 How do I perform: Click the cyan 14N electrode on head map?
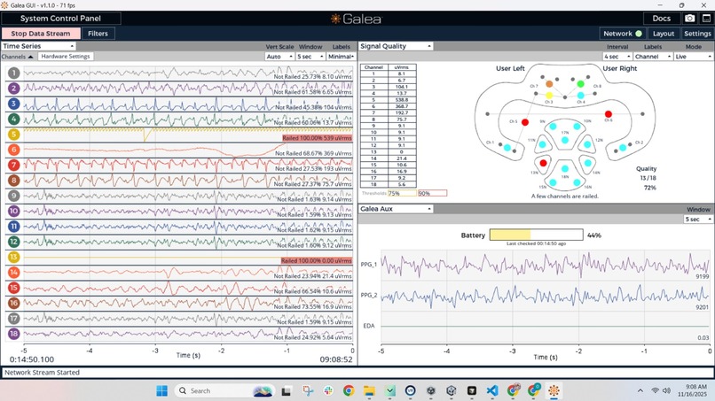point(587,163)
